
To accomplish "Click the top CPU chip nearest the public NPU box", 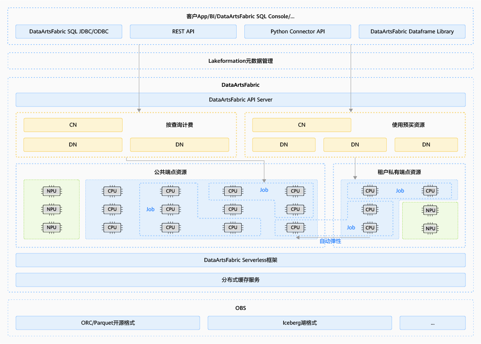I will (x=112, y=191).
